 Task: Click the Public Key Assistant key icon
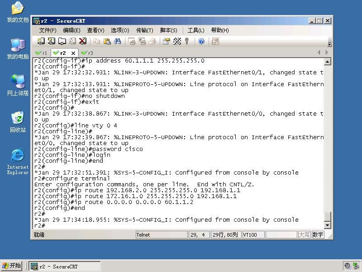click(x=187, y=41)
